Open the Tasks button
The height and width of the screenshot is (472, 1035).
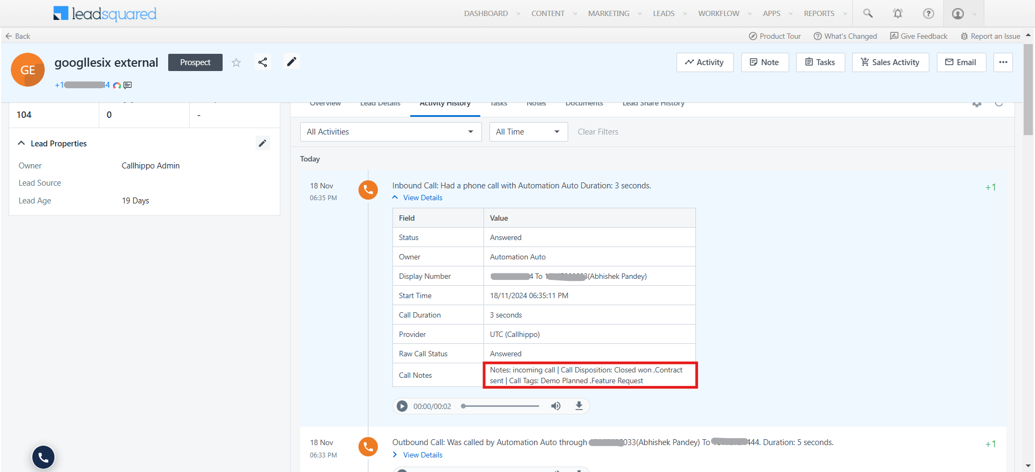(820, 62)
